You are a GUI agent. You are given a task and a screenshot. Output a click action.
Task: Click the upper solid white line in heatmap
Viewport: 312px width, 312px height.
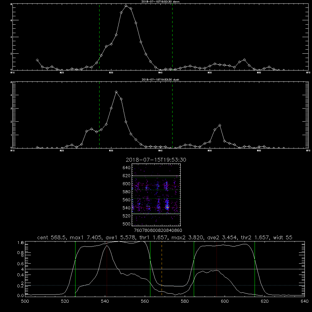pyautogui.click(x=156, y=176)
